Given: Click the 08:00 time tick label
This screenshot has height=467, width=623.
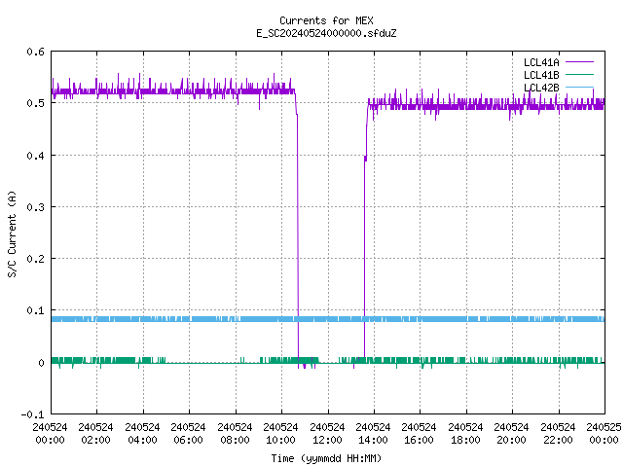Looking at the screenshot, I should pos(235,440).
